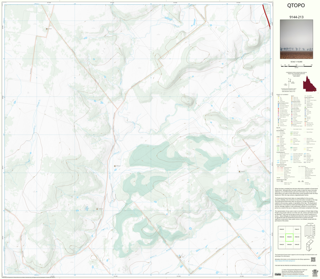Click the metres scale bar
Viewport: 320px width, 279px height.
(296, 66)
